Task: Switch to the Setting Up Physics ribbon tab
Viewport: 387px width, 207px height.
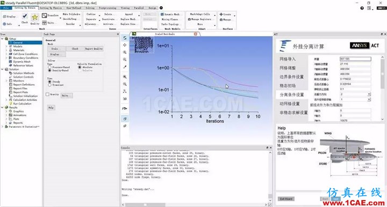Action: pyautogui.click(x=51, y=8)
